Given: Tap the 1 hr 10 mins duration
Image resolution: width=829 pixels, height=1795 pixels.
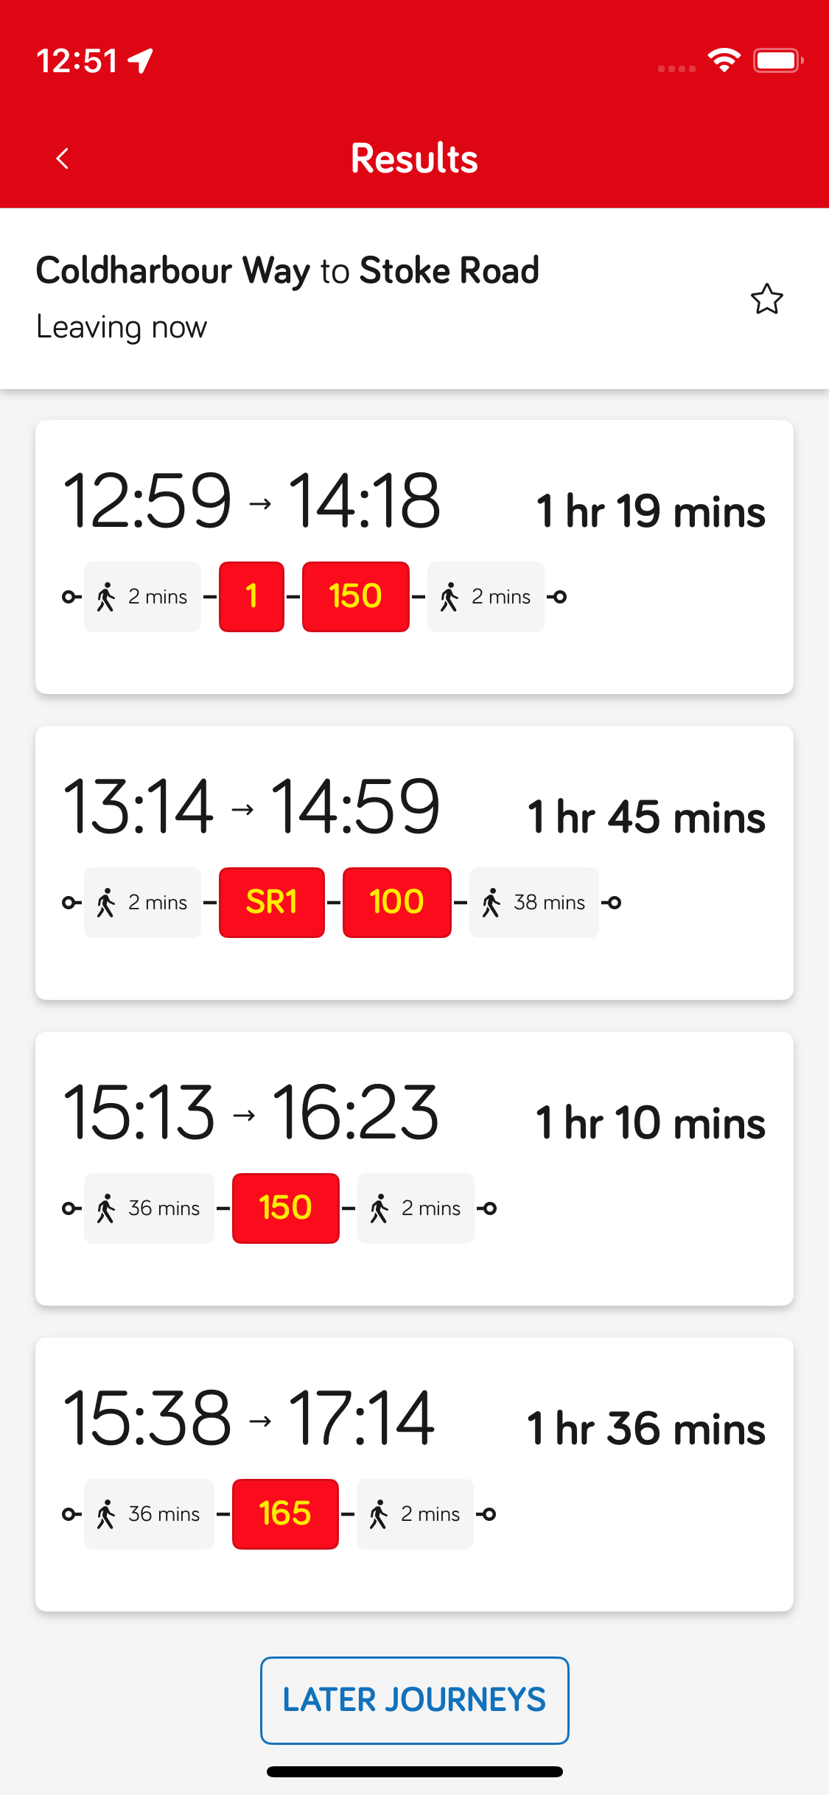Looking at the screenshot, I should coord(650,1123).
